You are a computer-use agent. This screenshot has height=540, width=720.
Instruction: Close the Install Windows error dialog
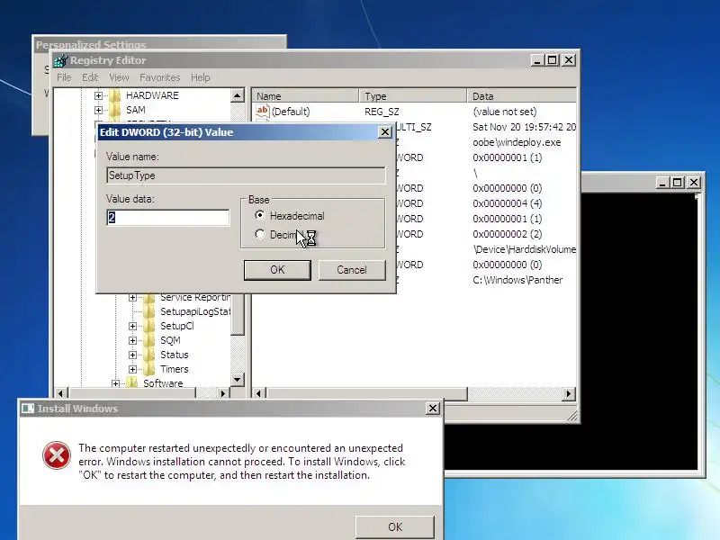click(433, 409)
